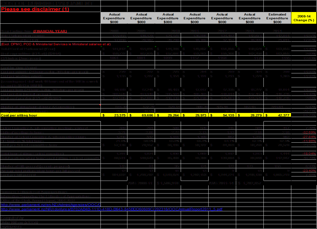Select the yellow '2008-14 Change (%)' header
Image resolution: width=317 pixels, height=229 pixels.
point(304,18)
